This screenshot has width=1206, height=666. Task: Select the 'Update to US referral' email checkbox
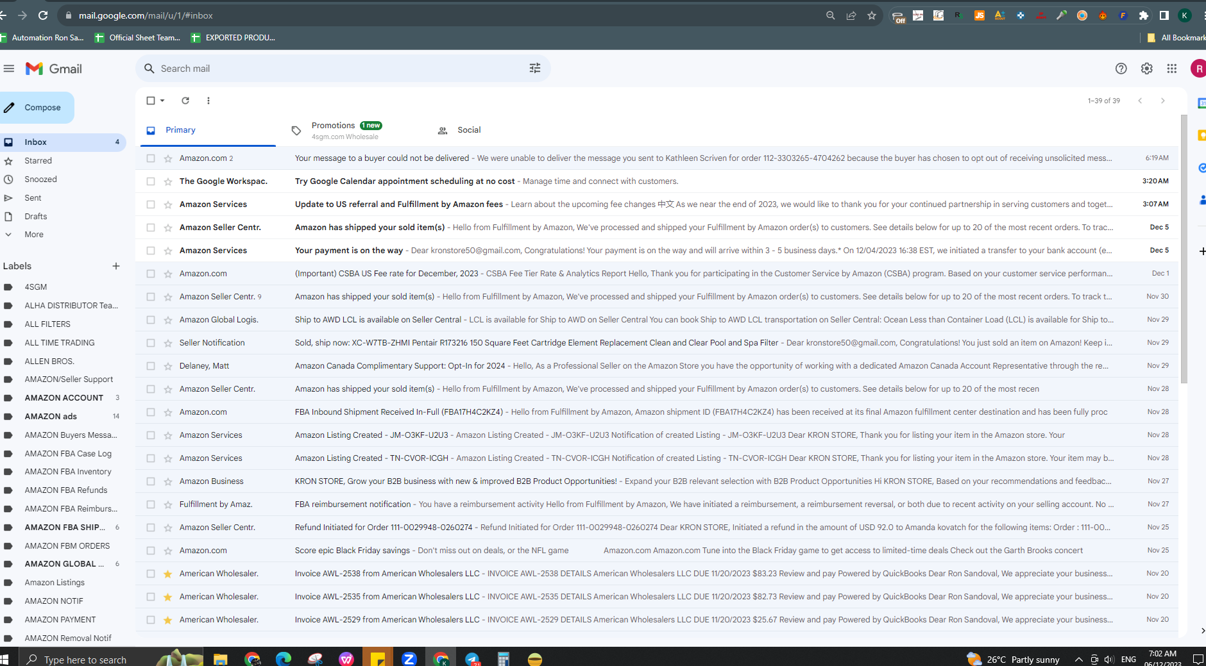[151, 204]
